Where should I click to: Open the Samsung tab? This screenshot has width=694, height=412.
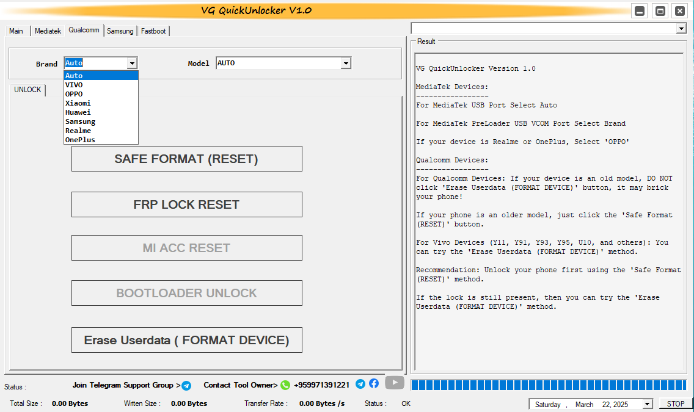click(x=120, y=30)
